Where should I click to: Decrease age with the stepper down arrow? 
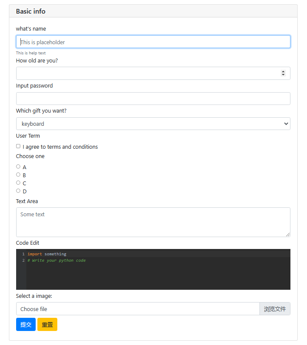(283, 75)
